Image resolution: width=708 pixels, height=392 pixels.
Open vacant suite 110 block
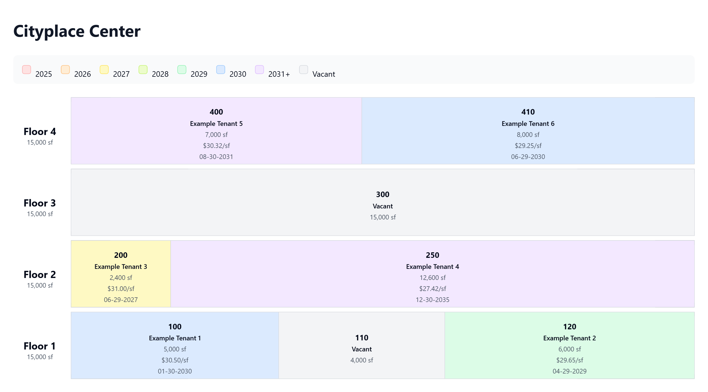pyautogui.click(x=361, y=345)
